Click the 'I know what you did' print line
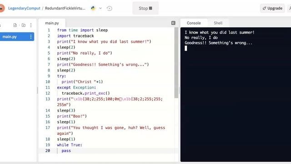Viewport: 291px width, 164px height. click(104, 41)
